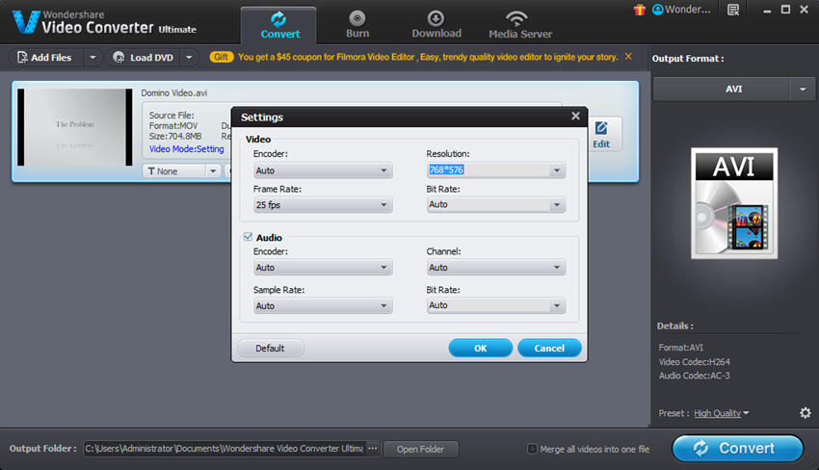
Task: Open the Burn tab
Action: tap(357, 25)
